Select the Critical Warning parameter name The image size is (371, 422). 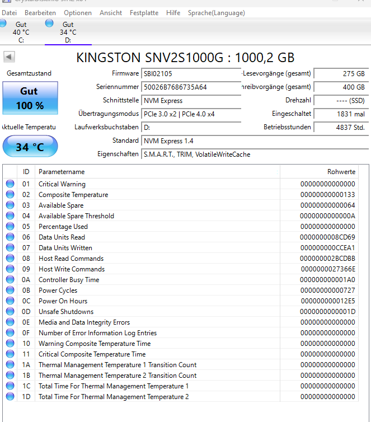(x=62, y=184)
